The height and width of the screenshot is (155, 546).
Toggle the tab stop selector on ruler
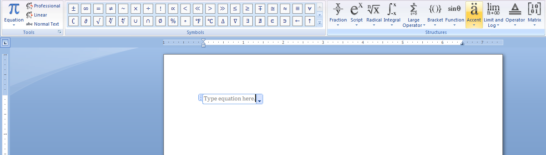point(5,43)
